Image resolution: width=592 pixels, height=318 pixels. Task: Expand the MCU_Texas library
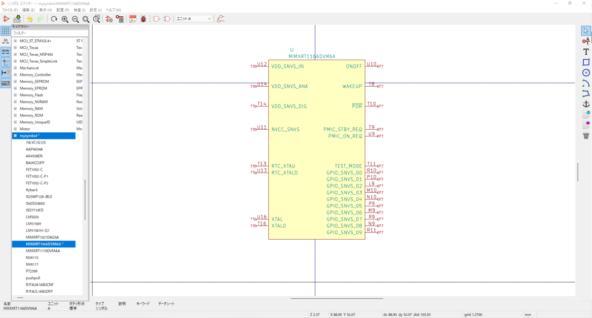pyautogui.click(x=15, y=47)
